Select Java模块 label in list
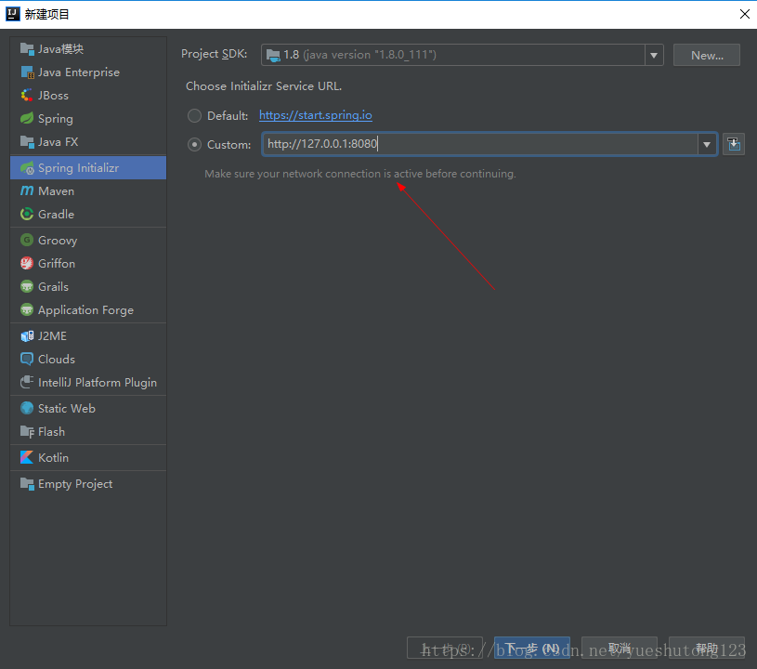Screen dimensions: 757x669 [60, 49]
